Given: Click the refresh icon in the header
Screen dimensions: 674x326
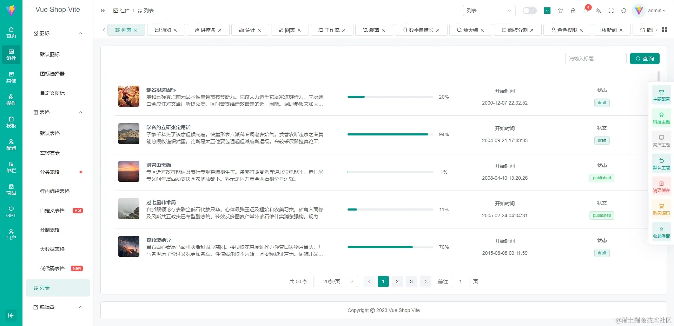Looking at the screenshot, I should tap(624, 11).
